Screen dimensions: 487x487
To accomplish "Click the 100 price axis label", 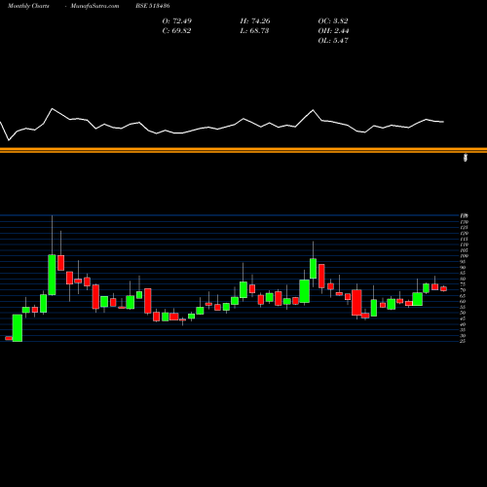I will [x=465, y=256].
